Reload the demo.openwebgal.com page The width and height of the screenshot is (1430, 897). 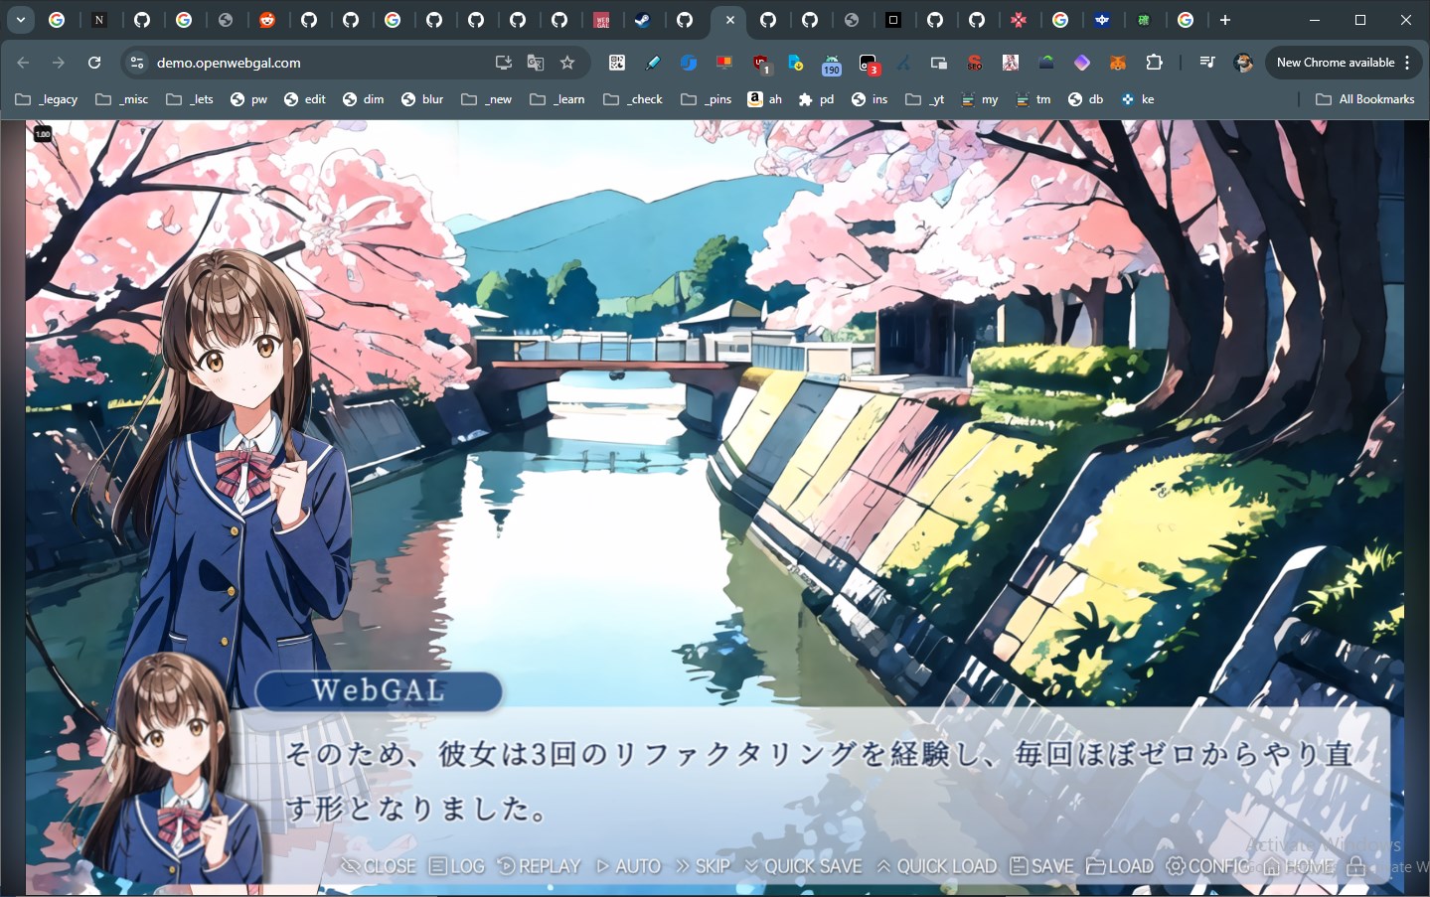[94, 63]
